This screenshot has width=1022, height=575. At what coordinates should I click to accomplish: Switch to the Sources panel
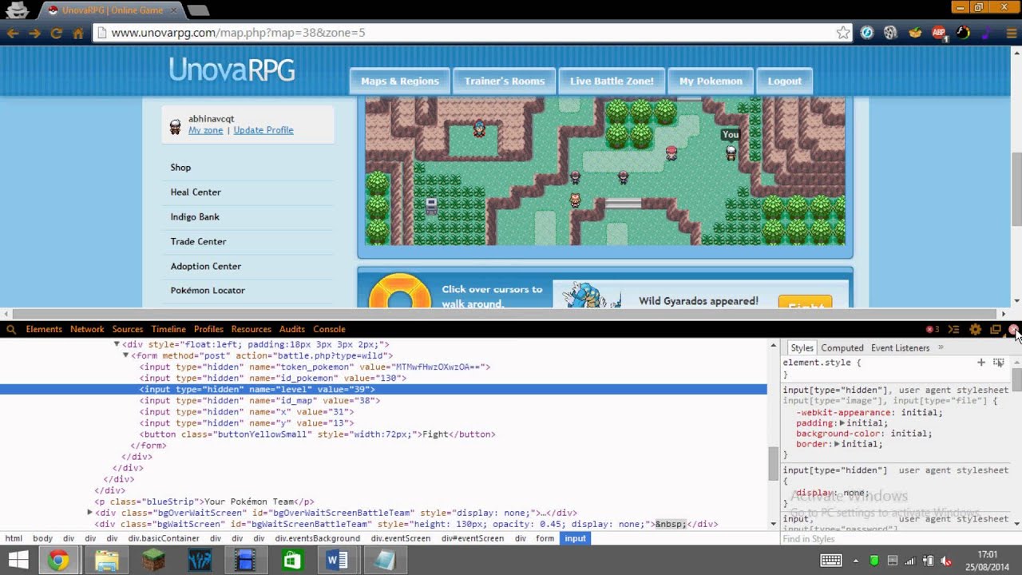click(128, 329)
